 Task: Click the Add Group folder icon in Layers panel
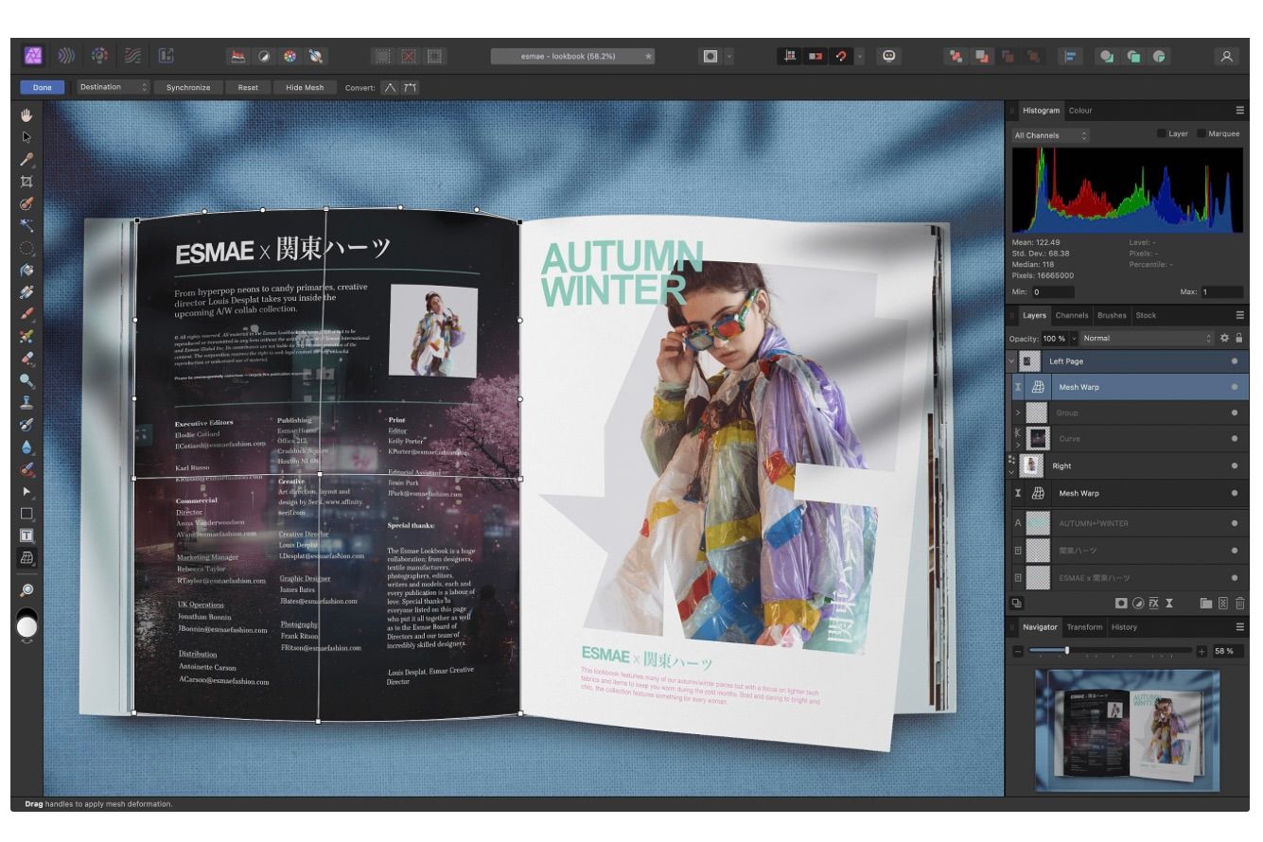click(x=1206, y=603)
